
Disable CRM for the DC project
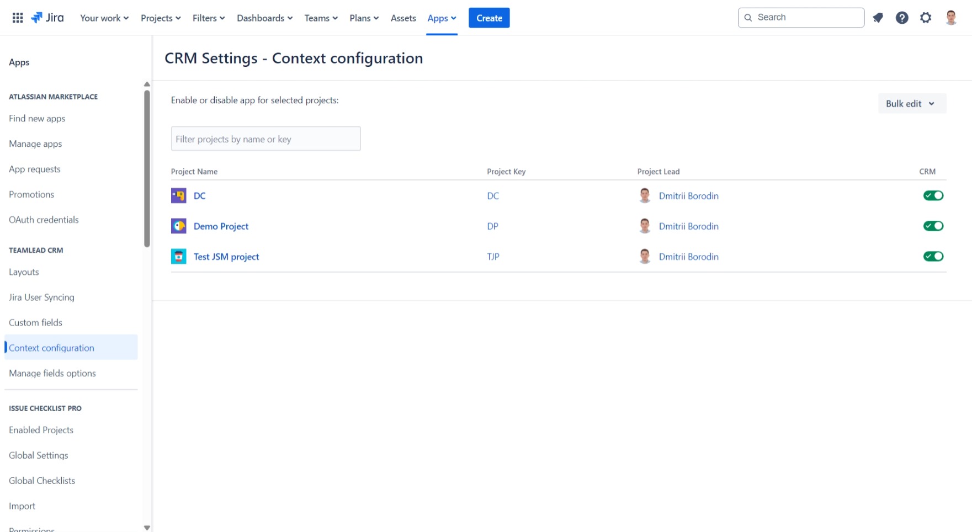click(x=933, y=195)
